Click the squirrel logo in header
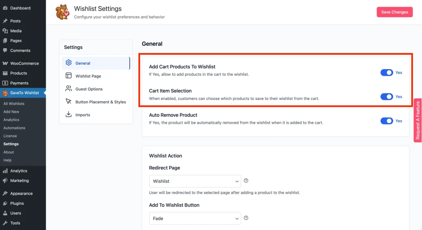The image size is (422, 230). 63,12
